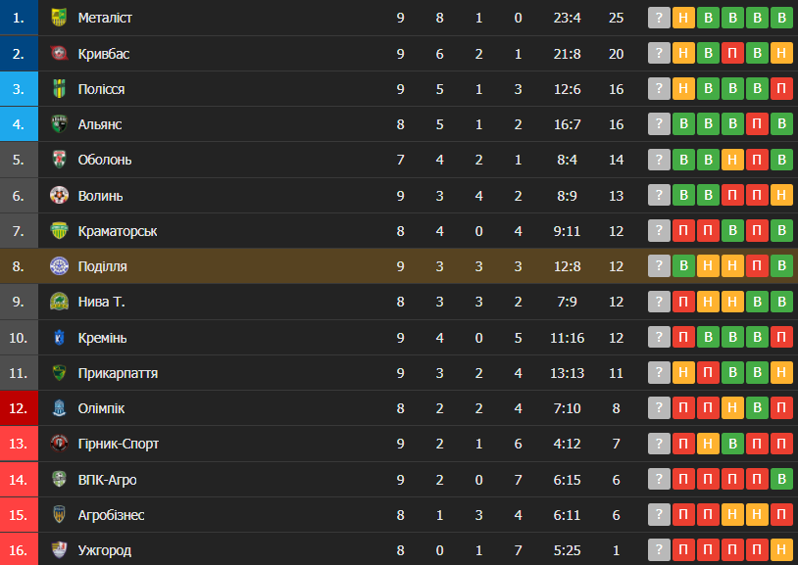Click the Волинь club crest icon
This screenshot has height=565, width=798.
click(59, 196)
